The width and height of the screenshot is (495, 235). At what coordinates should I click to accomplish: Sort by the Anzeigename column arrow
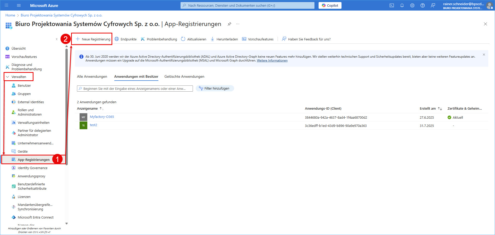click(x=101, y=109)
